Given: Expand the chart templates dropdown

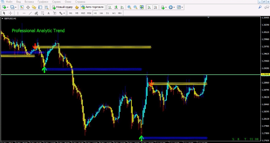Looking at the screenshot, I should point(183,7).
